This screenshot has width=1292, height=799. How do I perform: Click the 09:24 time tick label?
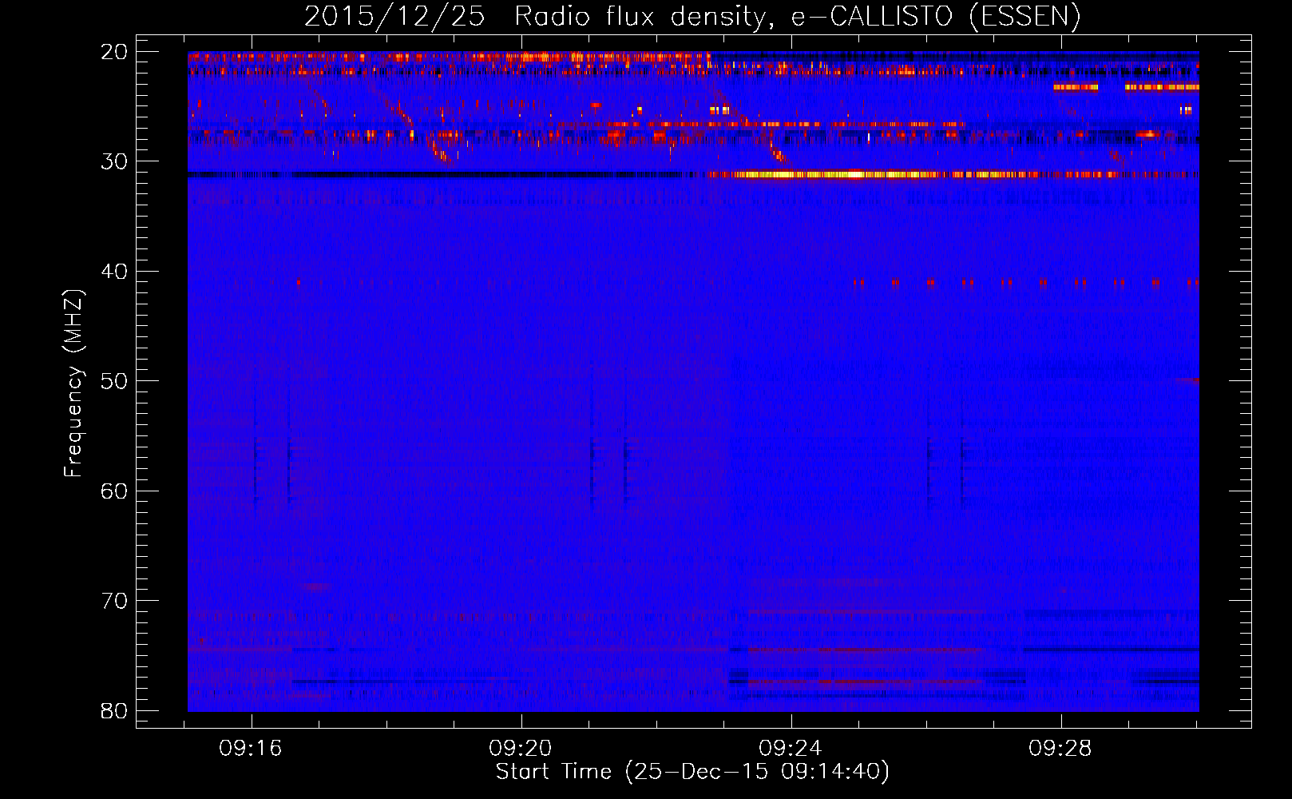[x=791, y=749]
